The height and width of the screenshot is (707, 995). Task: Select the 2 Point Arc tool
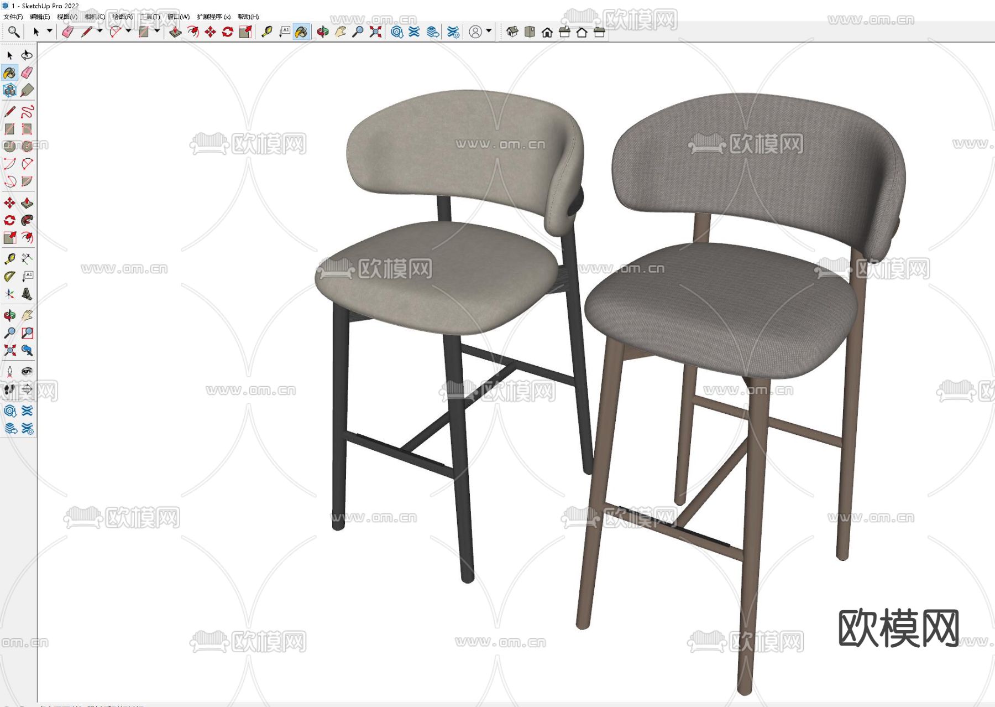(x=27, y=164)
